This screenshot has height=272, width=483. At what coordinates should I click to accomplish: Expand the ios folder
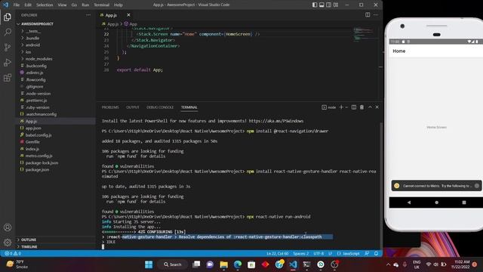pos(55,52)
